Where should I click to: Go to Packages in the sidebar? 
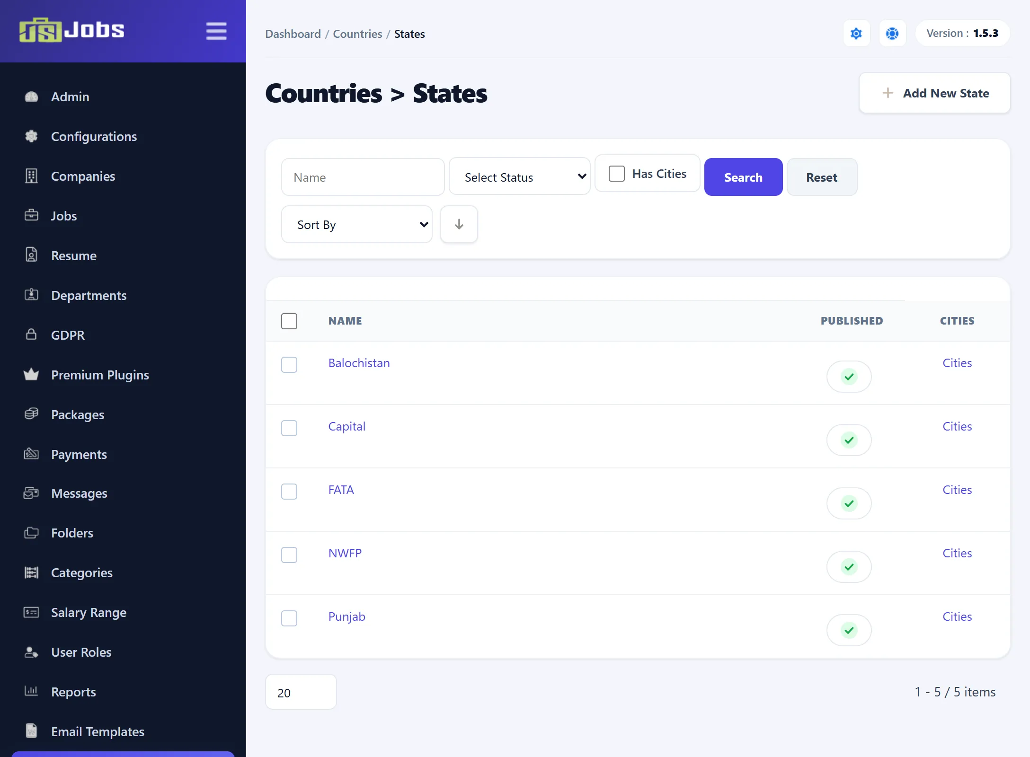pos(78,414)
